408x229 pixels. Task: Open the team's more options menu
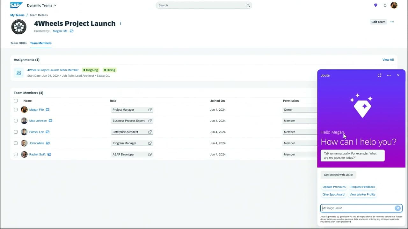pyautogui.click(x=392, y=22)
